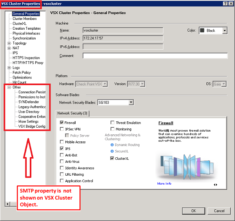
Task: Toggle the Firewall checkbox
Action: coord(61,123)
